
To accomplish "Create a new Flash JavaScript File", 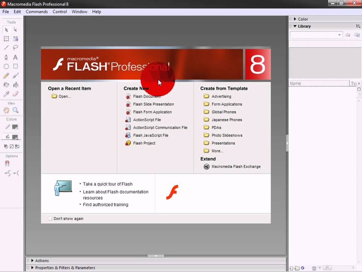I will click(147, 136).
